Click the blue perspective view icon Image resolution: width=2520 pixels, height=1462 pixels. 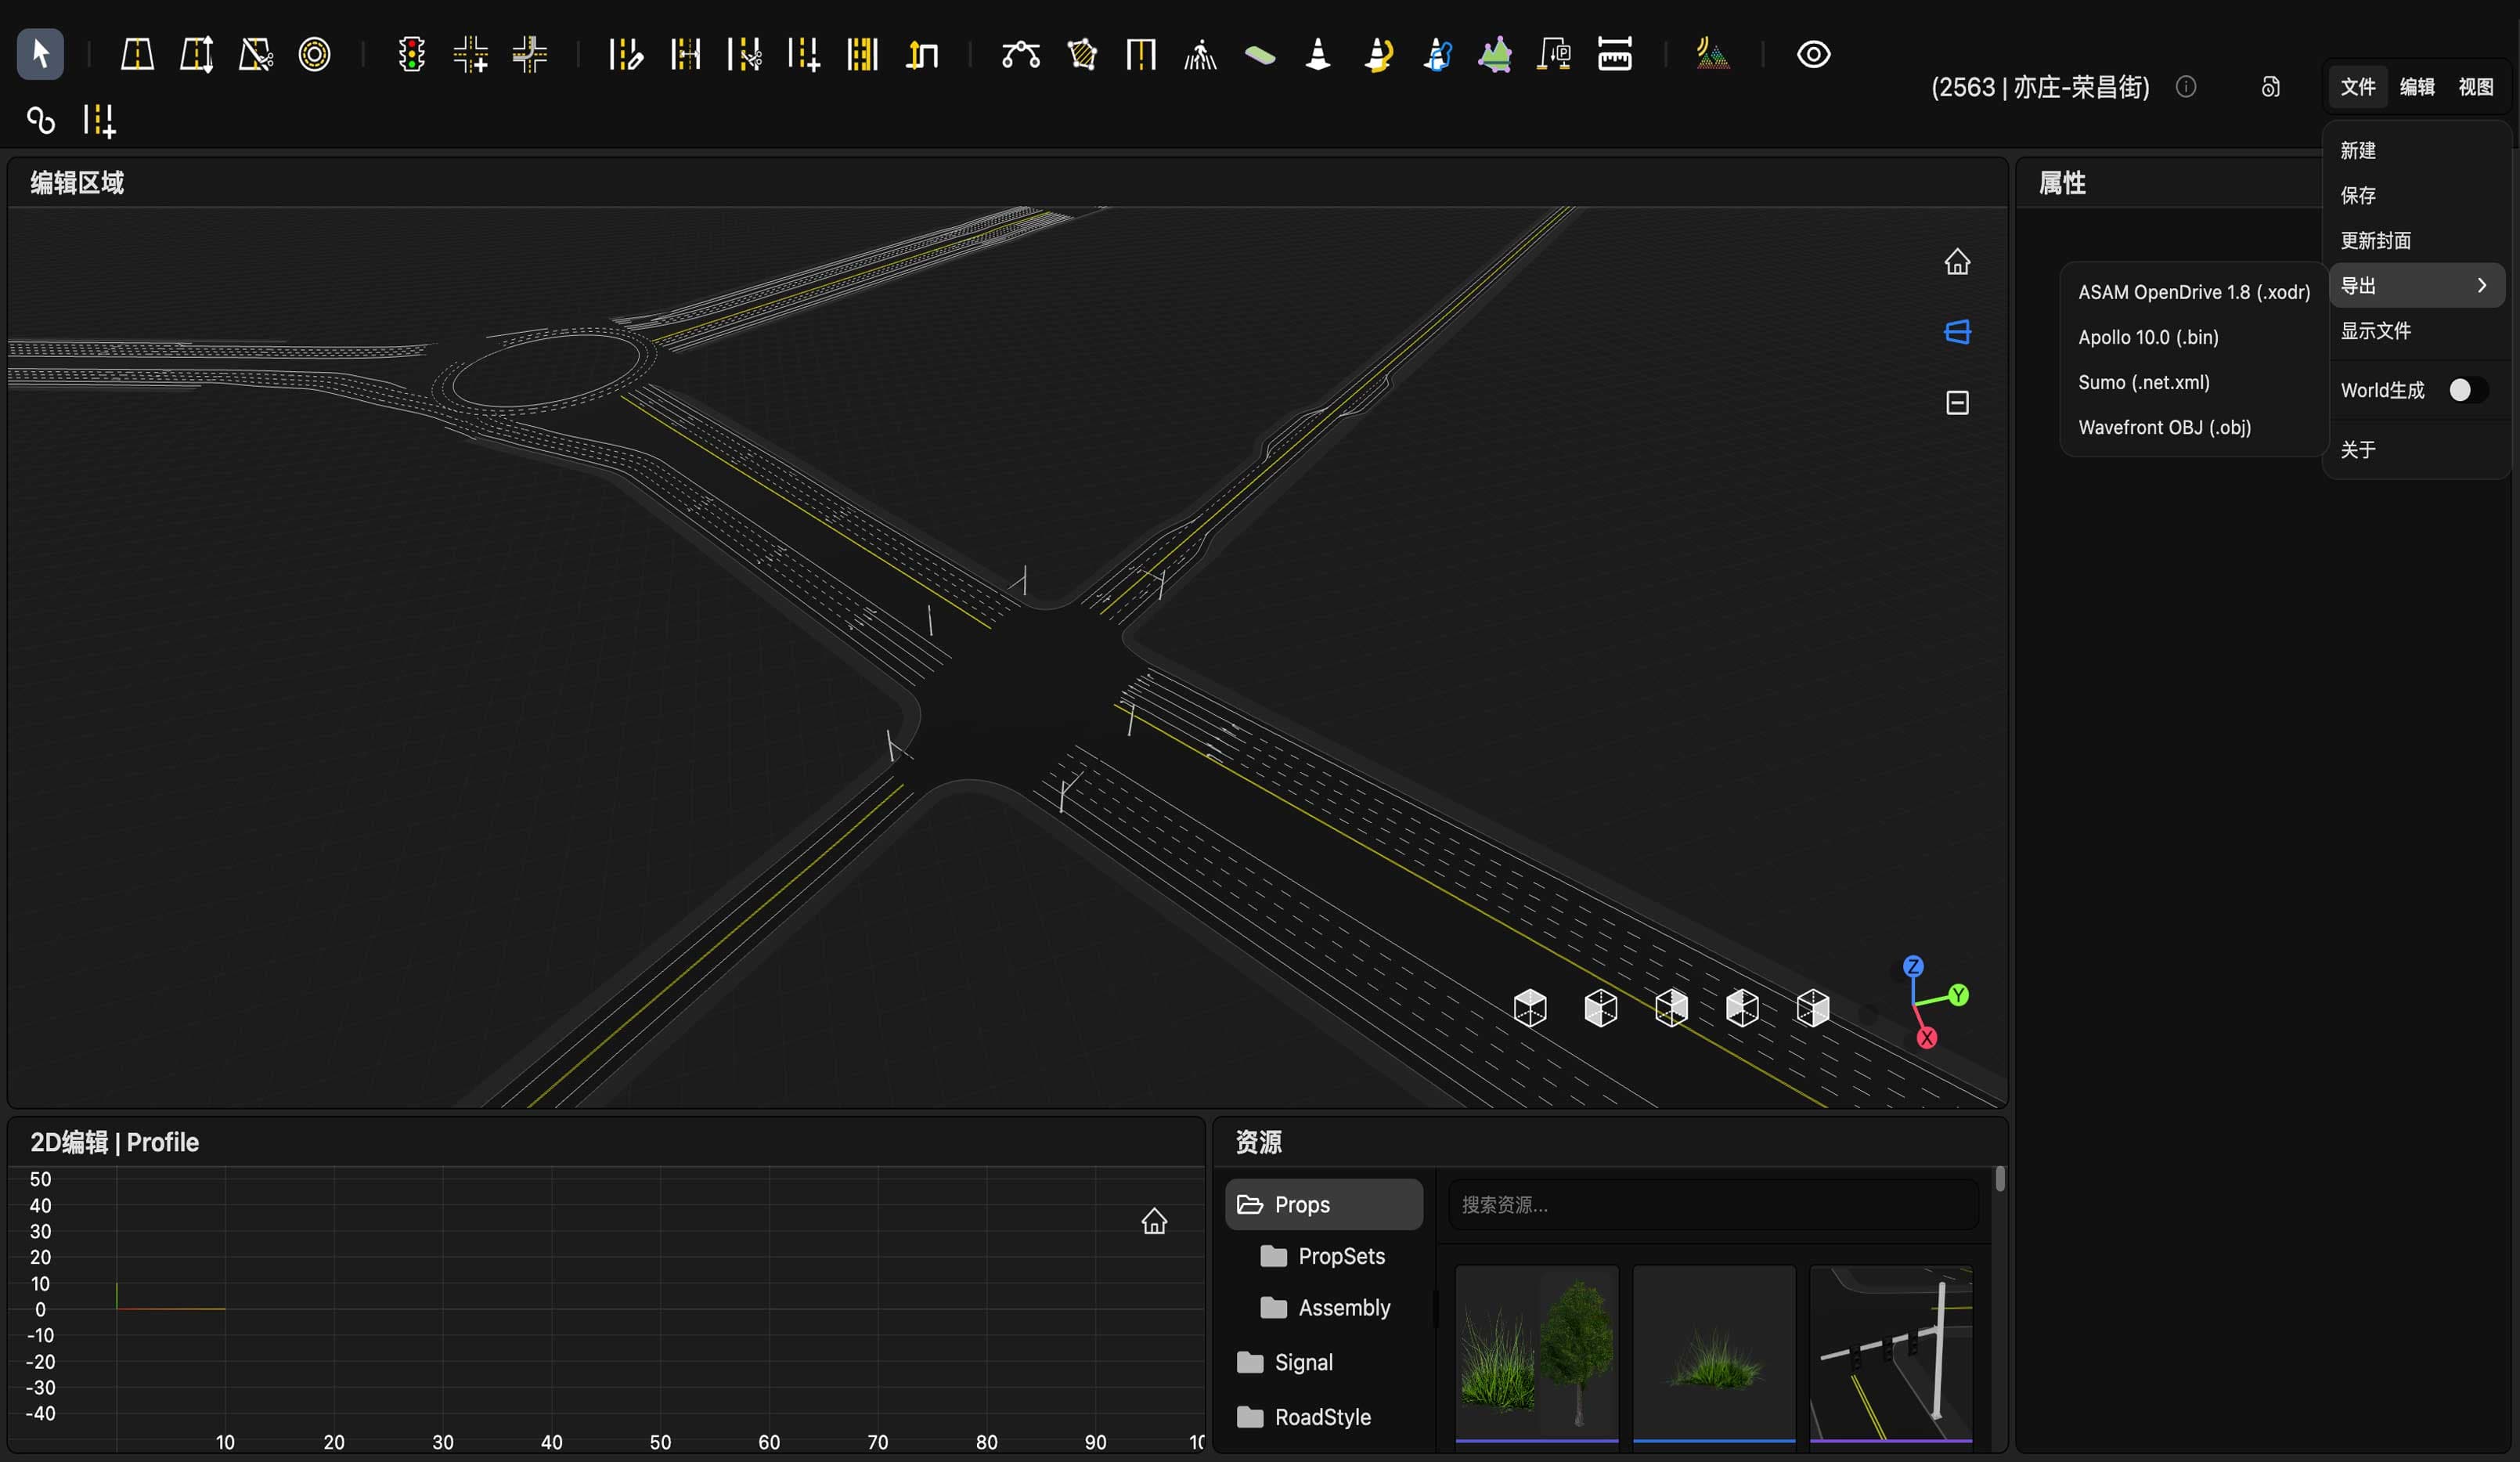coord(1957,332)
